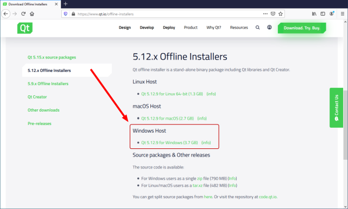Download Qt 5.12.9 for Windows link
Image resolution: width=348 pixels, height=209 pixels.
pyautogui.click(x=169, y=142)
